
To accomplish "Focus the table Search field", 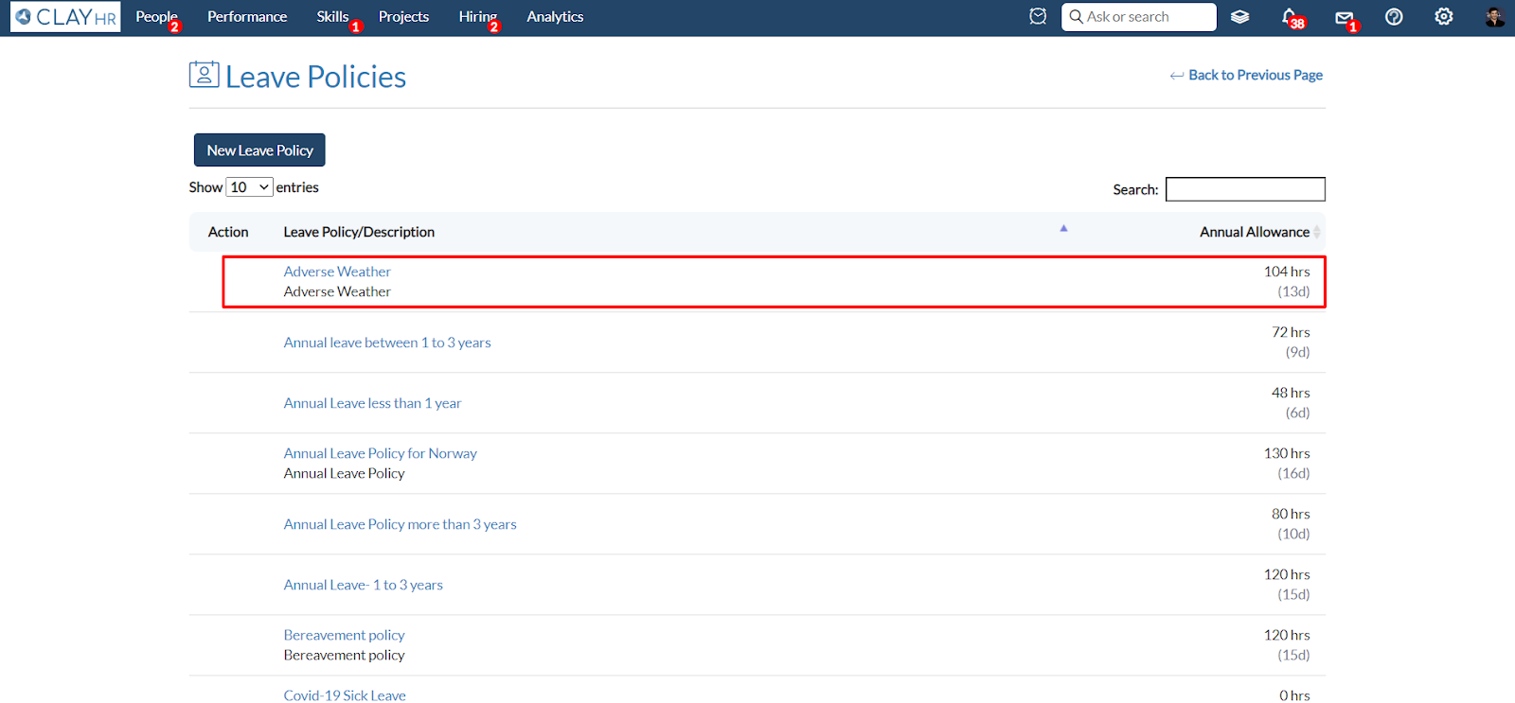I will 1245,189.
